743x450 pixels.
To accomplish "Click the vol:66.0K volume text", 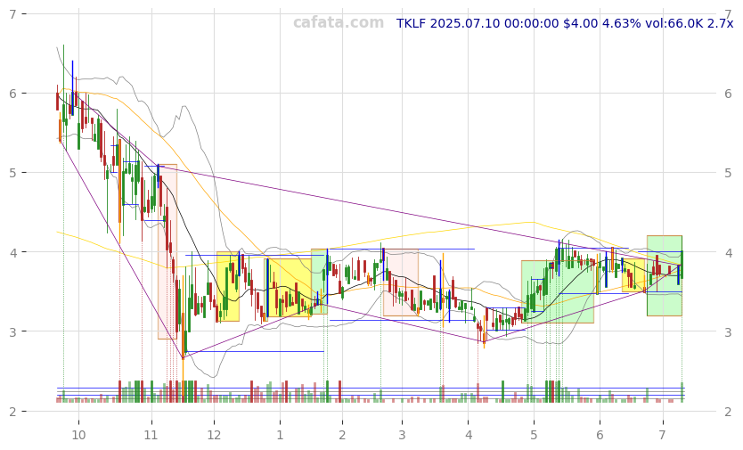I will click(674, 23).
